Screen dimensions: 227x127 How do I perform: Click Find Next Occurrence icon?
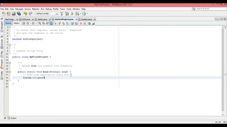(x=47, y=23)
